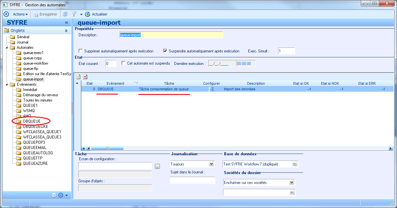Click the delete row red X icon
397x208 pixels.
(85, 76)
